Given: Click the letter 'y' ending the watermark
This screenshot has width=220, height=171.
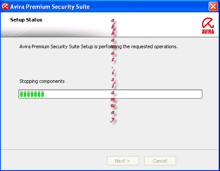Looking at the screenshot, I should click(113, 120).
